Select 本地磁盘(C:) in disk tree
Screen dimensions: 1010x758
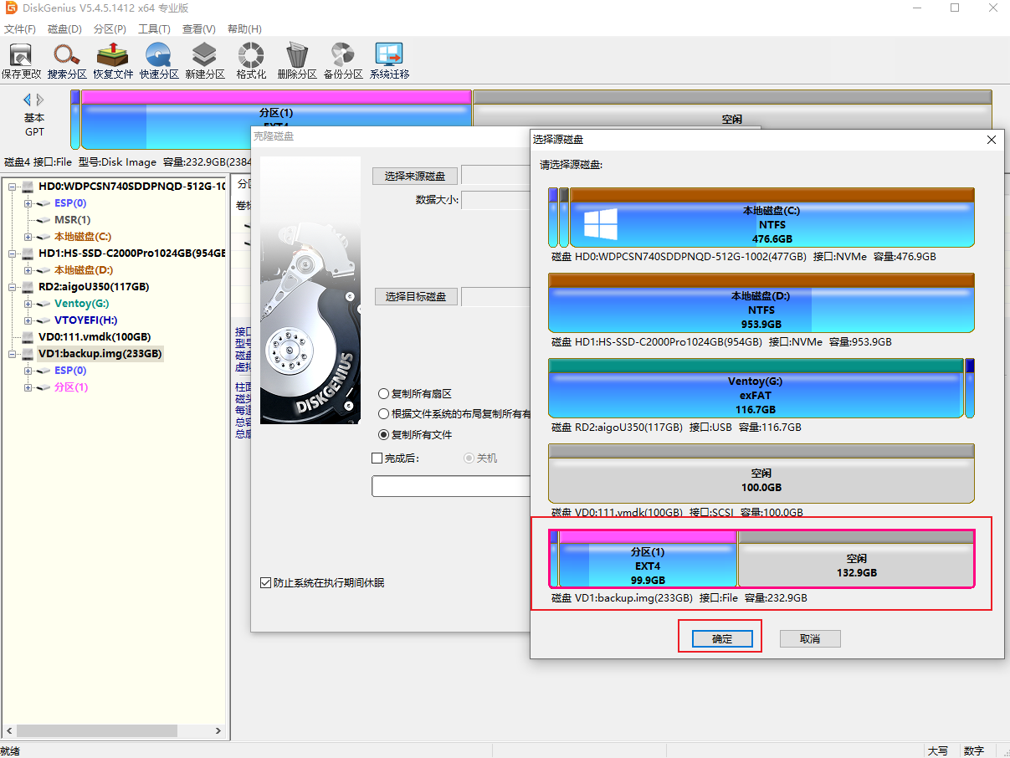click(x=83, y=237)
